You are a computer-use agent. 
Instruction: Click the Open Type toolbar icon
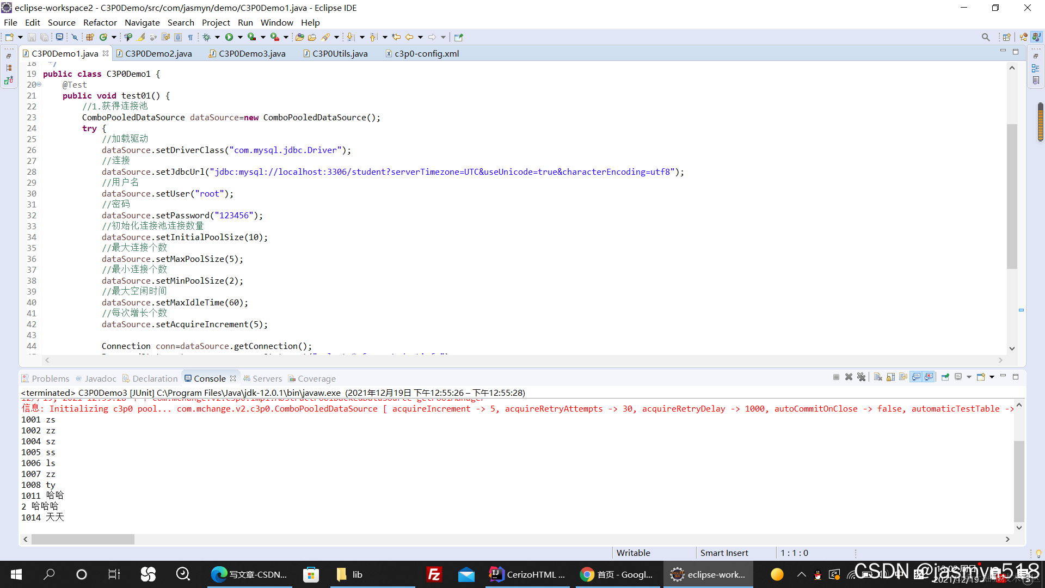(90, 37)
